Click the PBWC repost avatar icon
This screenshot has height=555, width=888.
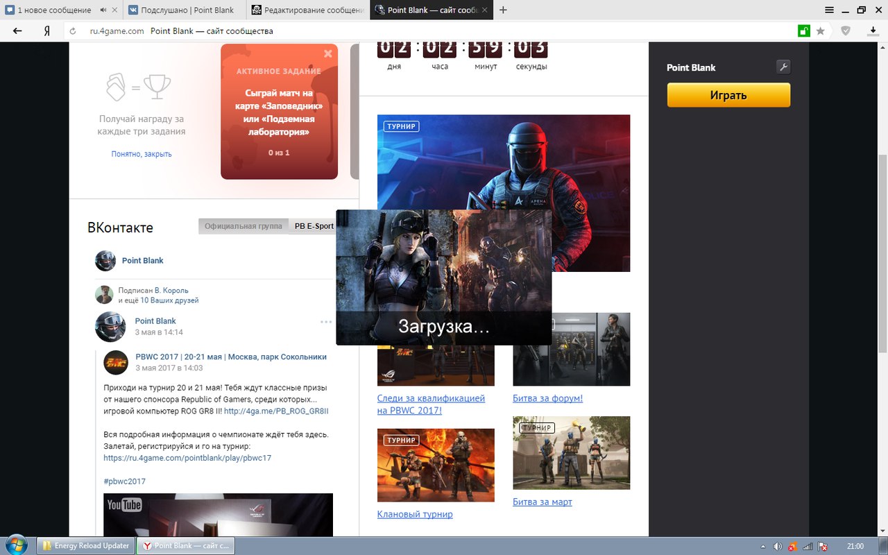point(116,363)
